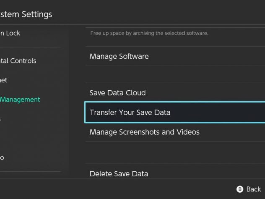Open Parental Controls in sidebar
This screenshot has width=265, height=199.
coord(18,61)
